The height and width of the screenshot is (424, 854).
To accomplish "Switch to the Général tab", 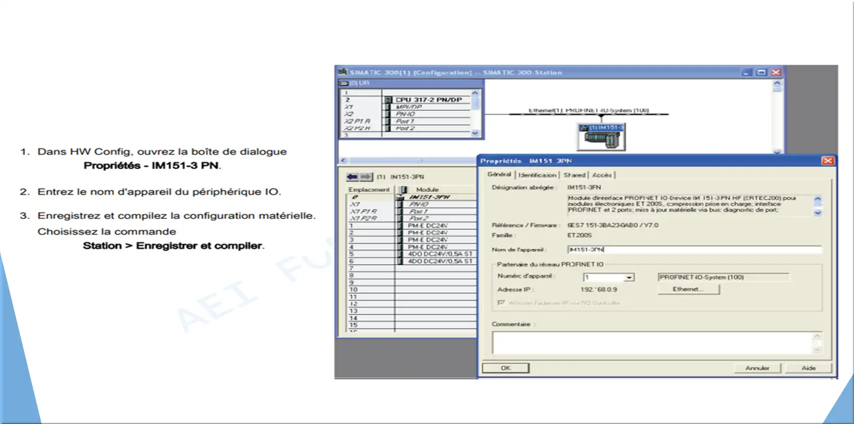I will click(499, 174).
